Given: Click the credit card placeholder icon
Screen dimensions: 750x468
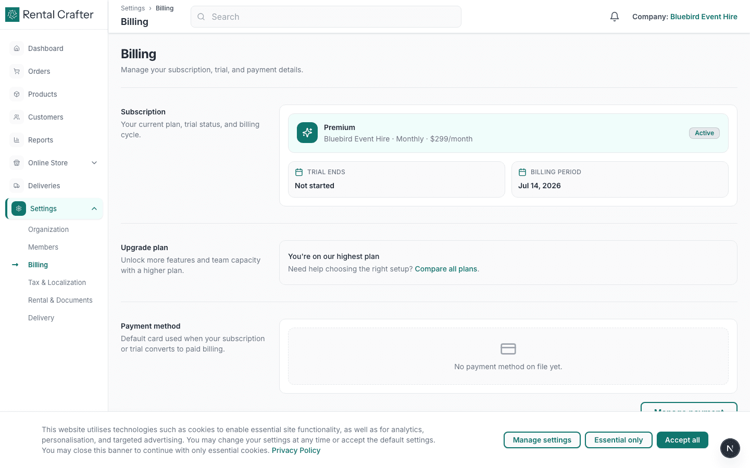Looking at the screenshot, I should click(x=508, y=349).
